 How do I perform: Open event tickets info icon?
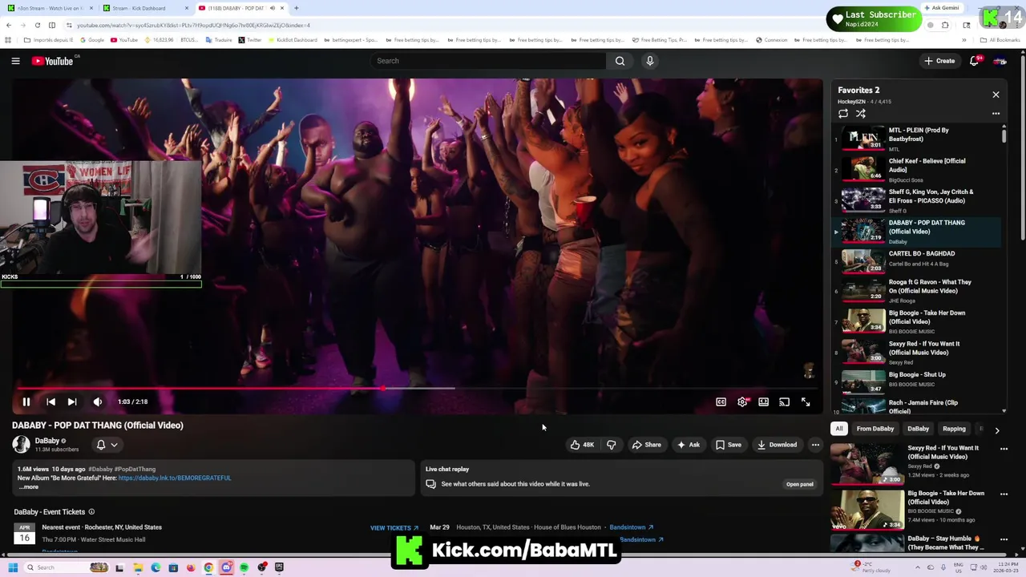[91, 511]
